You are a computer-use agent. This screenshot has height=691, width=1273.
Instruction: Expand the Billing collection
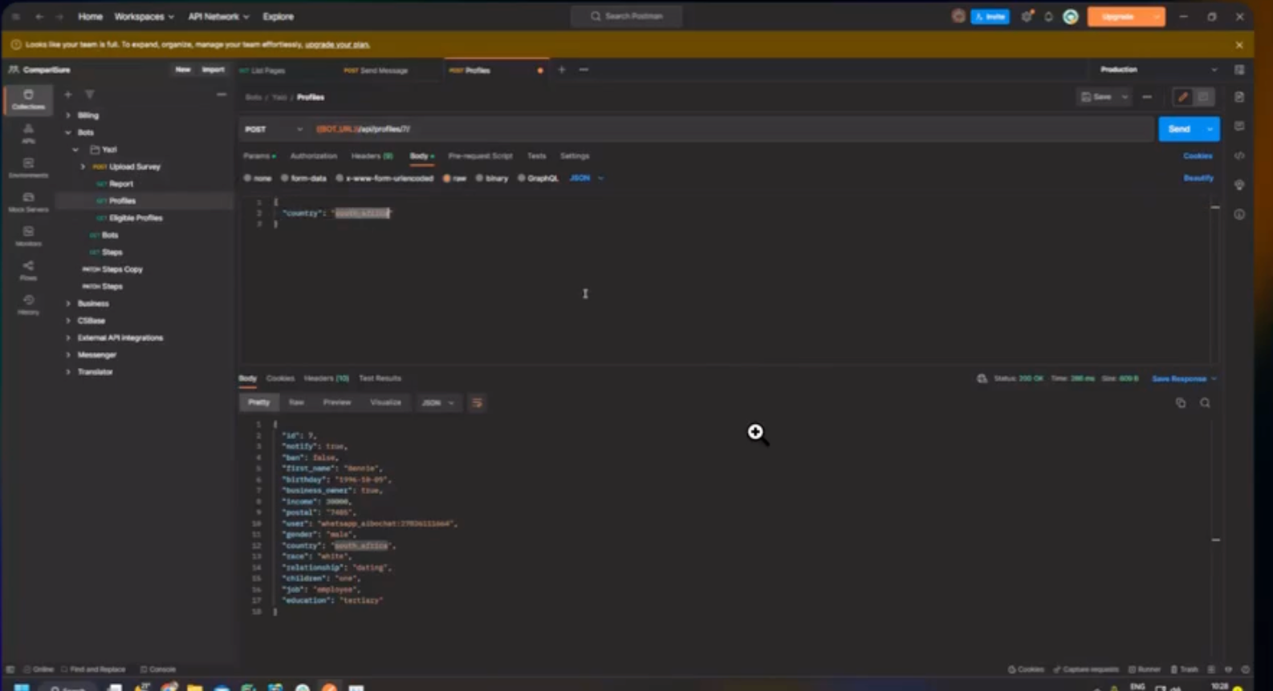click(x=68, y=115)
